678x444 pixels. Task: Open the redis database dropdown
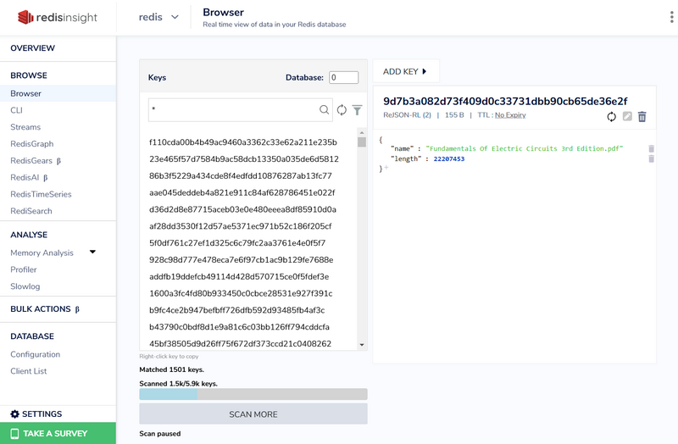point(158,17)
